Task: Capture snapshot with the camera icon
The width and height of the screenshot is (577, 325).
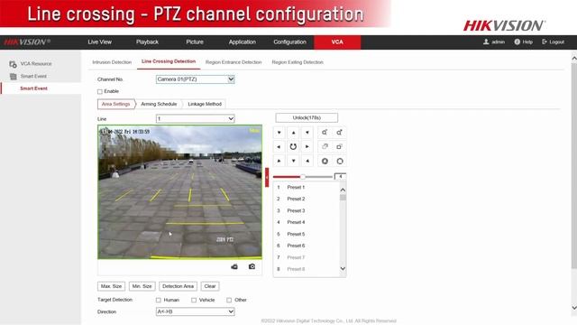Action: click(x=252, y=266)
